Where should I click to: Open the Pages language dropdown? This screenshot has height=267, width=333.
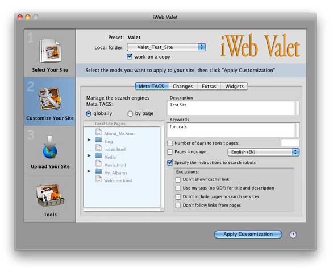point(263,152)
